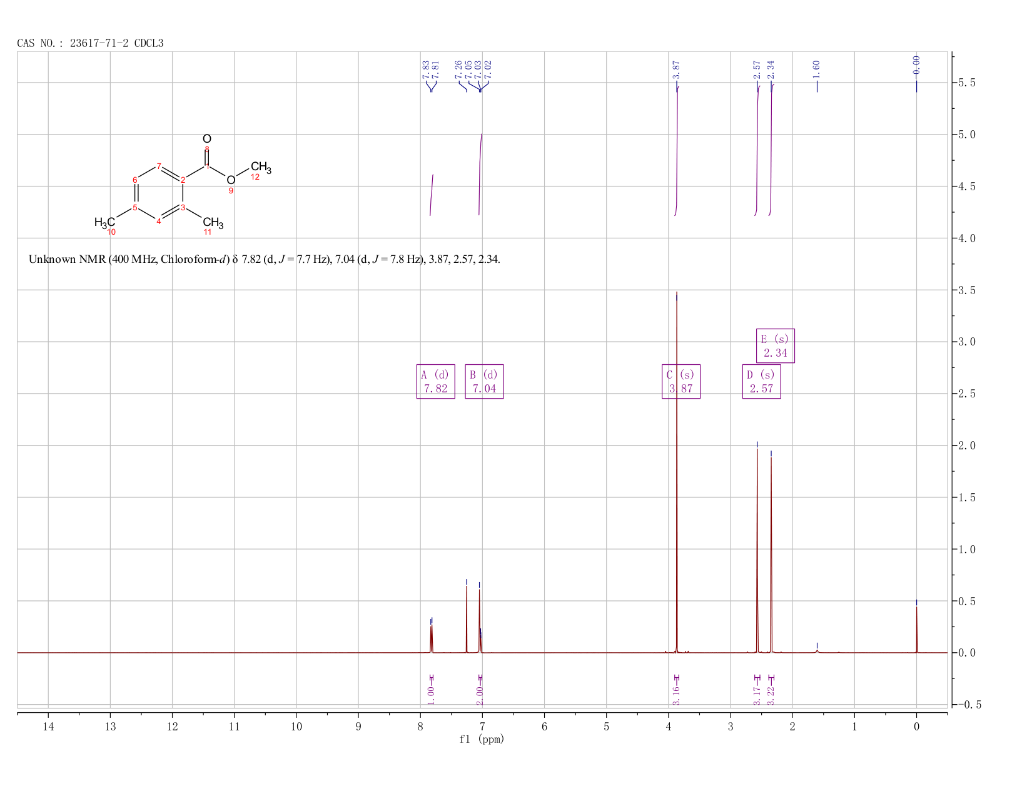Click the integral value 3.16 below spectrum
This screenshot has width=1032, height=798.
click(676, 695)
